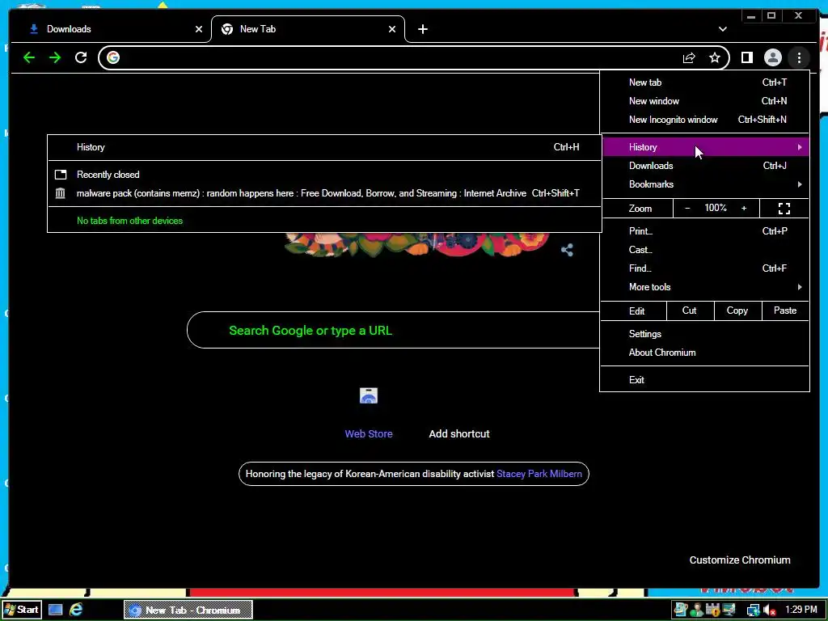Go forward with the green forward arrow
The image size is (828, 621).
55,57
